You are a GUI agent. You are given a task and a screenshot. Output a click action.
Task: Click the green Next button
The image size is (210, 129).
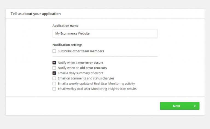pos(180,106)
